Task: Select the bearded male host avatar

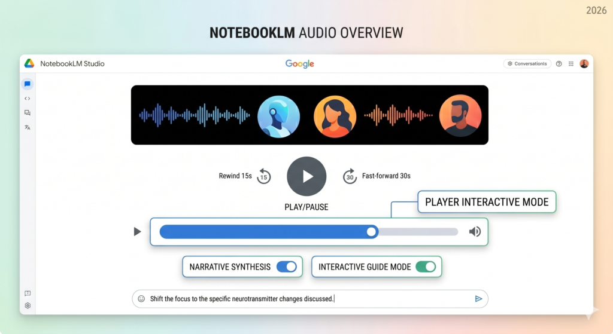Action: click(460, 115)
